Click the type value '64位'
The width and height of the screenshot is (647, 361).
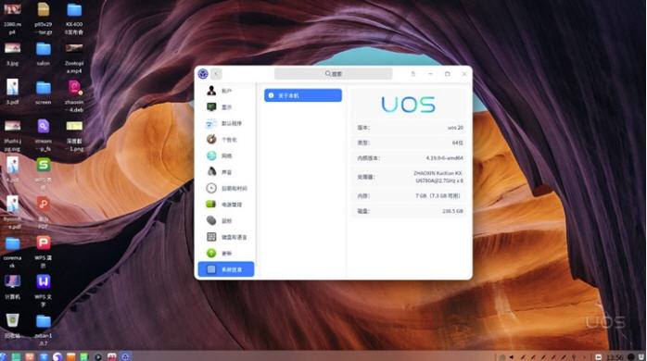click(x=458, y=143)
